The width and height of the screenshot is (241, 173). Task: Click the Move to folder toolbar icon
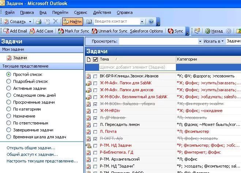47,22
